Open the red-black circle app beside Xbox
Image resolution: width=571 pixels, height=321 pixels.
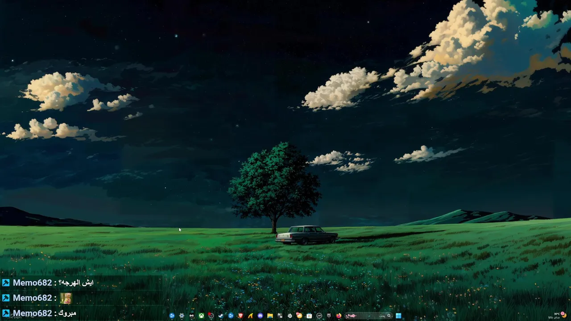click(x=211, y=316)
